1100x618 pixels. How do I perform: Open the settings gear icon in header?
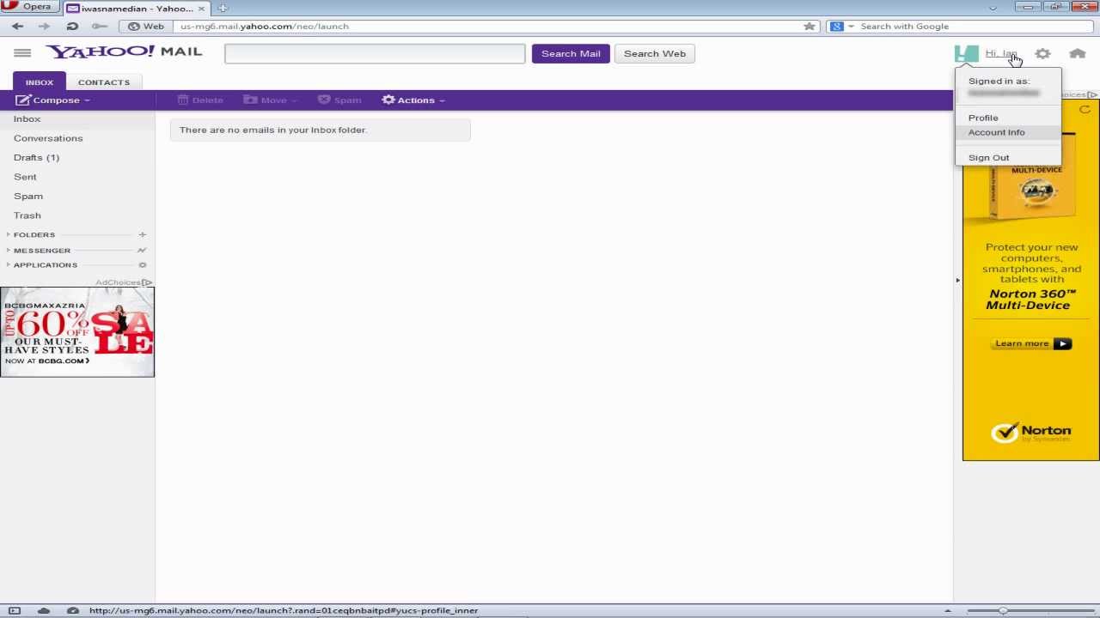1042,53
